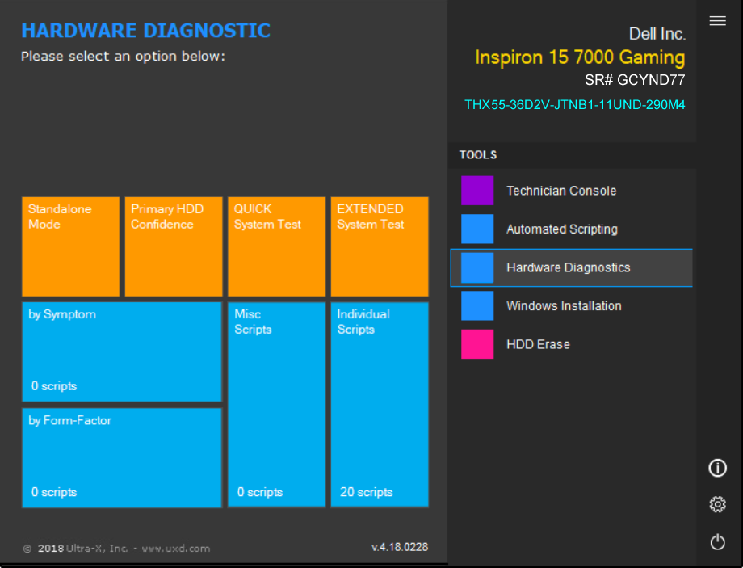Click the blue Automated Scripting icon

click(x=477, y=229)
